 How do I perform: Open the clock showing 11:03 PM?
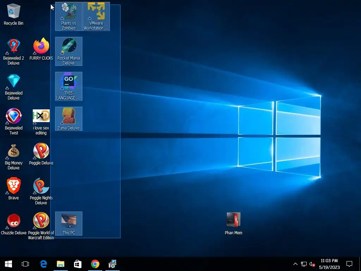(329, 264)
